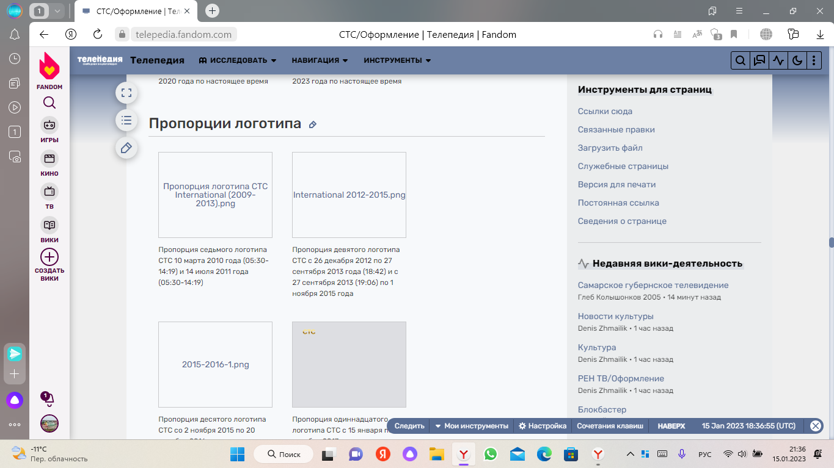Open Настройка in bottom toolbar
The width and height of the screenshot is (834, 468).
tap(543, 426)
